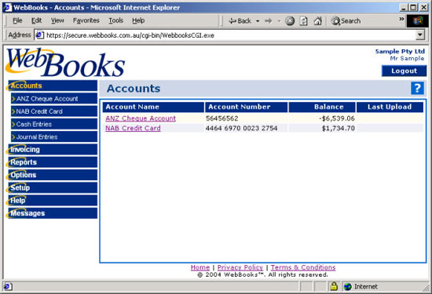The height and width of the screenshot is (294, 432).
Task: Maximize the Internet Explorer window
Action: pos(413,7)
